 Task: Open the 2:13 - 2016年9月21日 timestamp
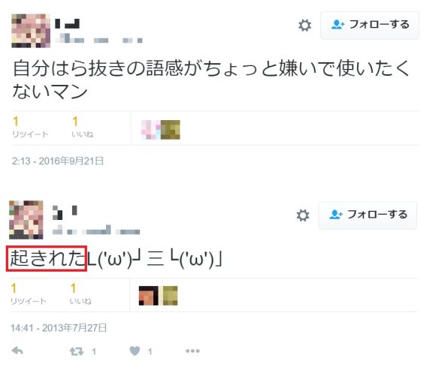58,161
